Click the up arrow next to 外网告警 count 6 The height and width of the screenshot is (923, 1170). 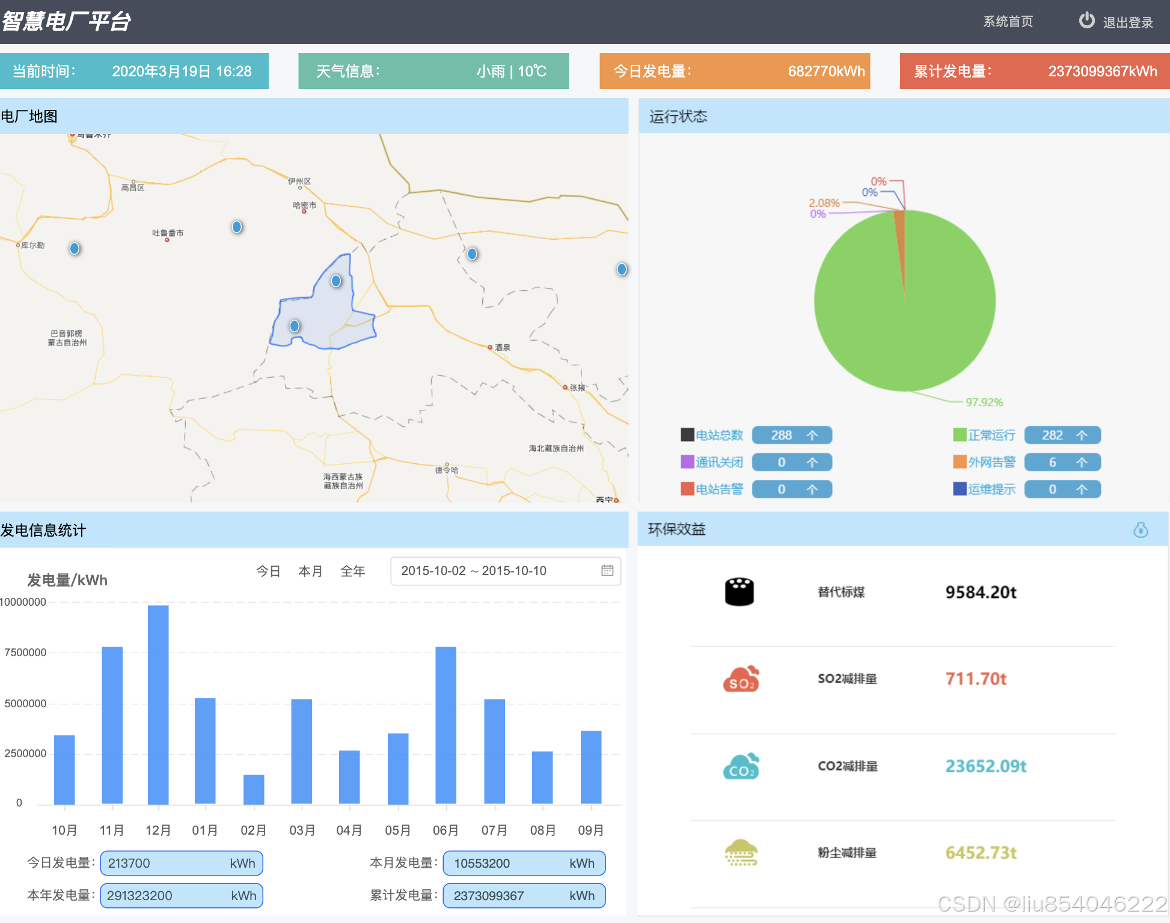click(x=1082, y=462)
